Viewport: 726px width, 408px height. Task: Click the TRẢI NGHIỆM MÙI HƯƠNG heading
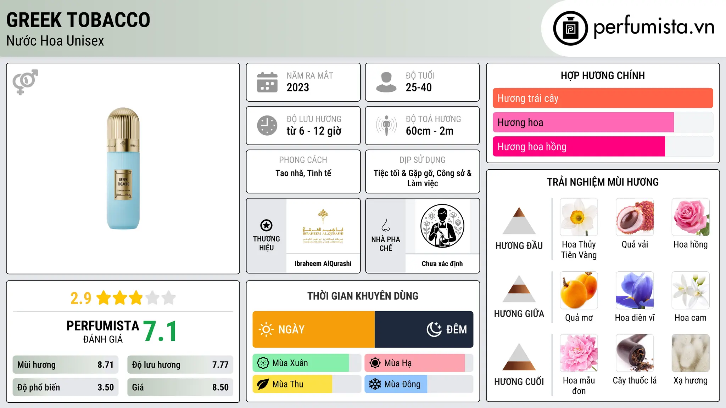(x=603, y=182)
